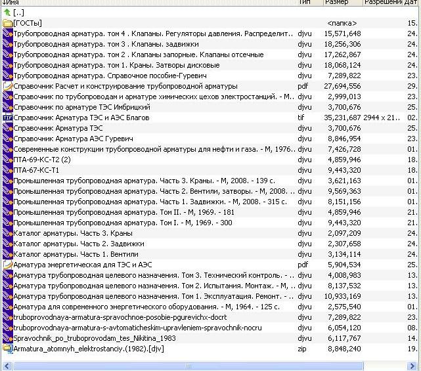Click TIF icon of Справочник Арматура ТЭС и АЭС Благов
The height and width of the screenshot is (371, 421).
click(8, 118)
